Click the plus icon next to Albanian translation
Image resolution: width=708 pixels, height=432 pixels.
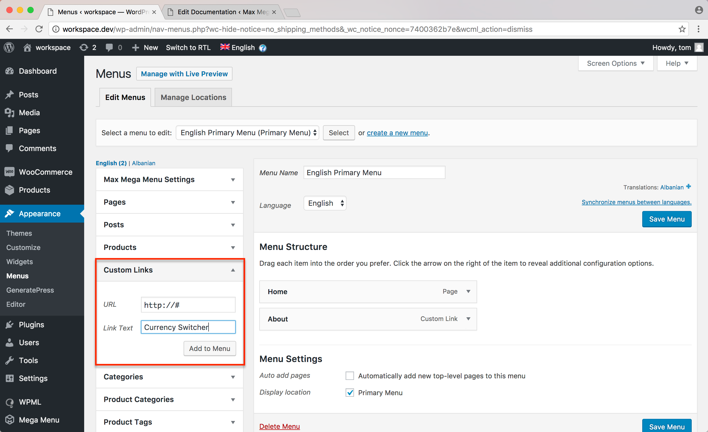(x=689, y=187)
